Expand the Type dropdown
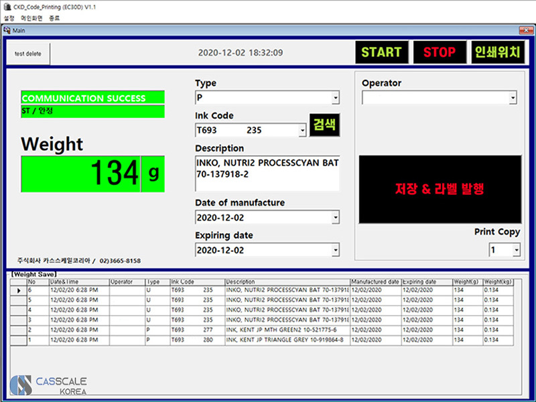Viewport: 536px width, 402px height. click(335, 98)
